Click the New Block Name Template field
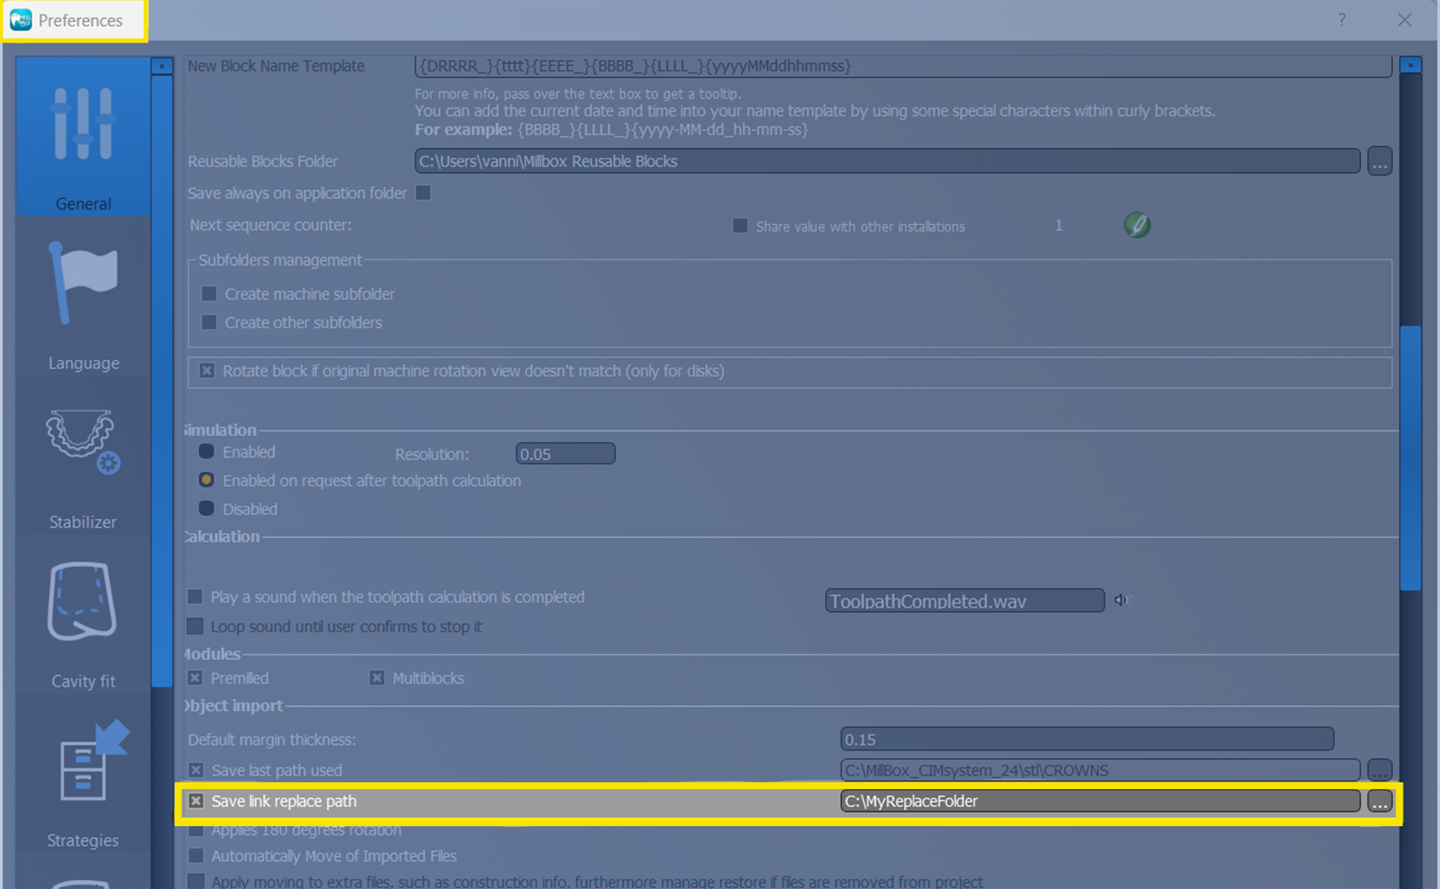Viewport: 1440px width, 889px height. click(x=902, y=66)
